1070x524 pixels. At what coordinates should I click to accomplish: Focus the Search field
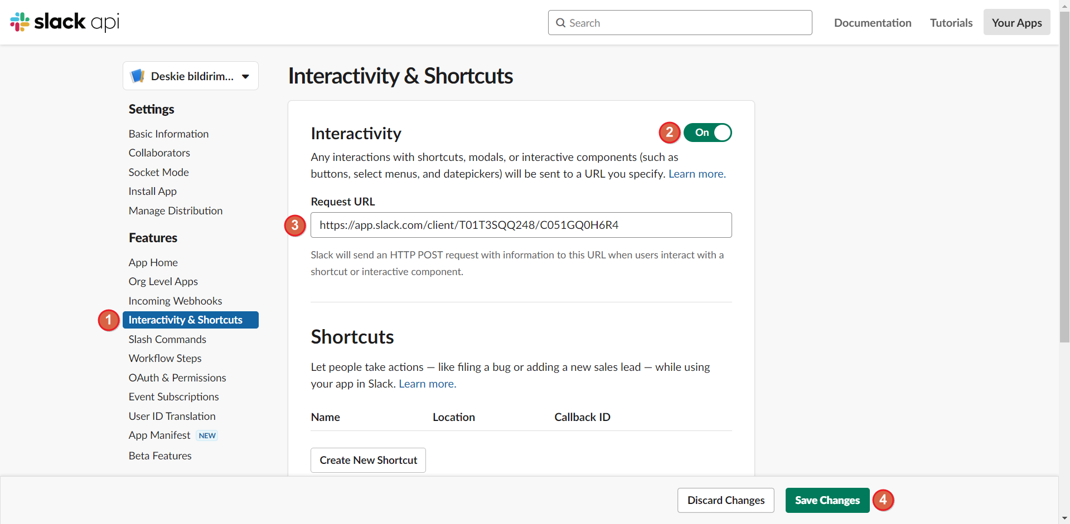click(x=680, y=23)
